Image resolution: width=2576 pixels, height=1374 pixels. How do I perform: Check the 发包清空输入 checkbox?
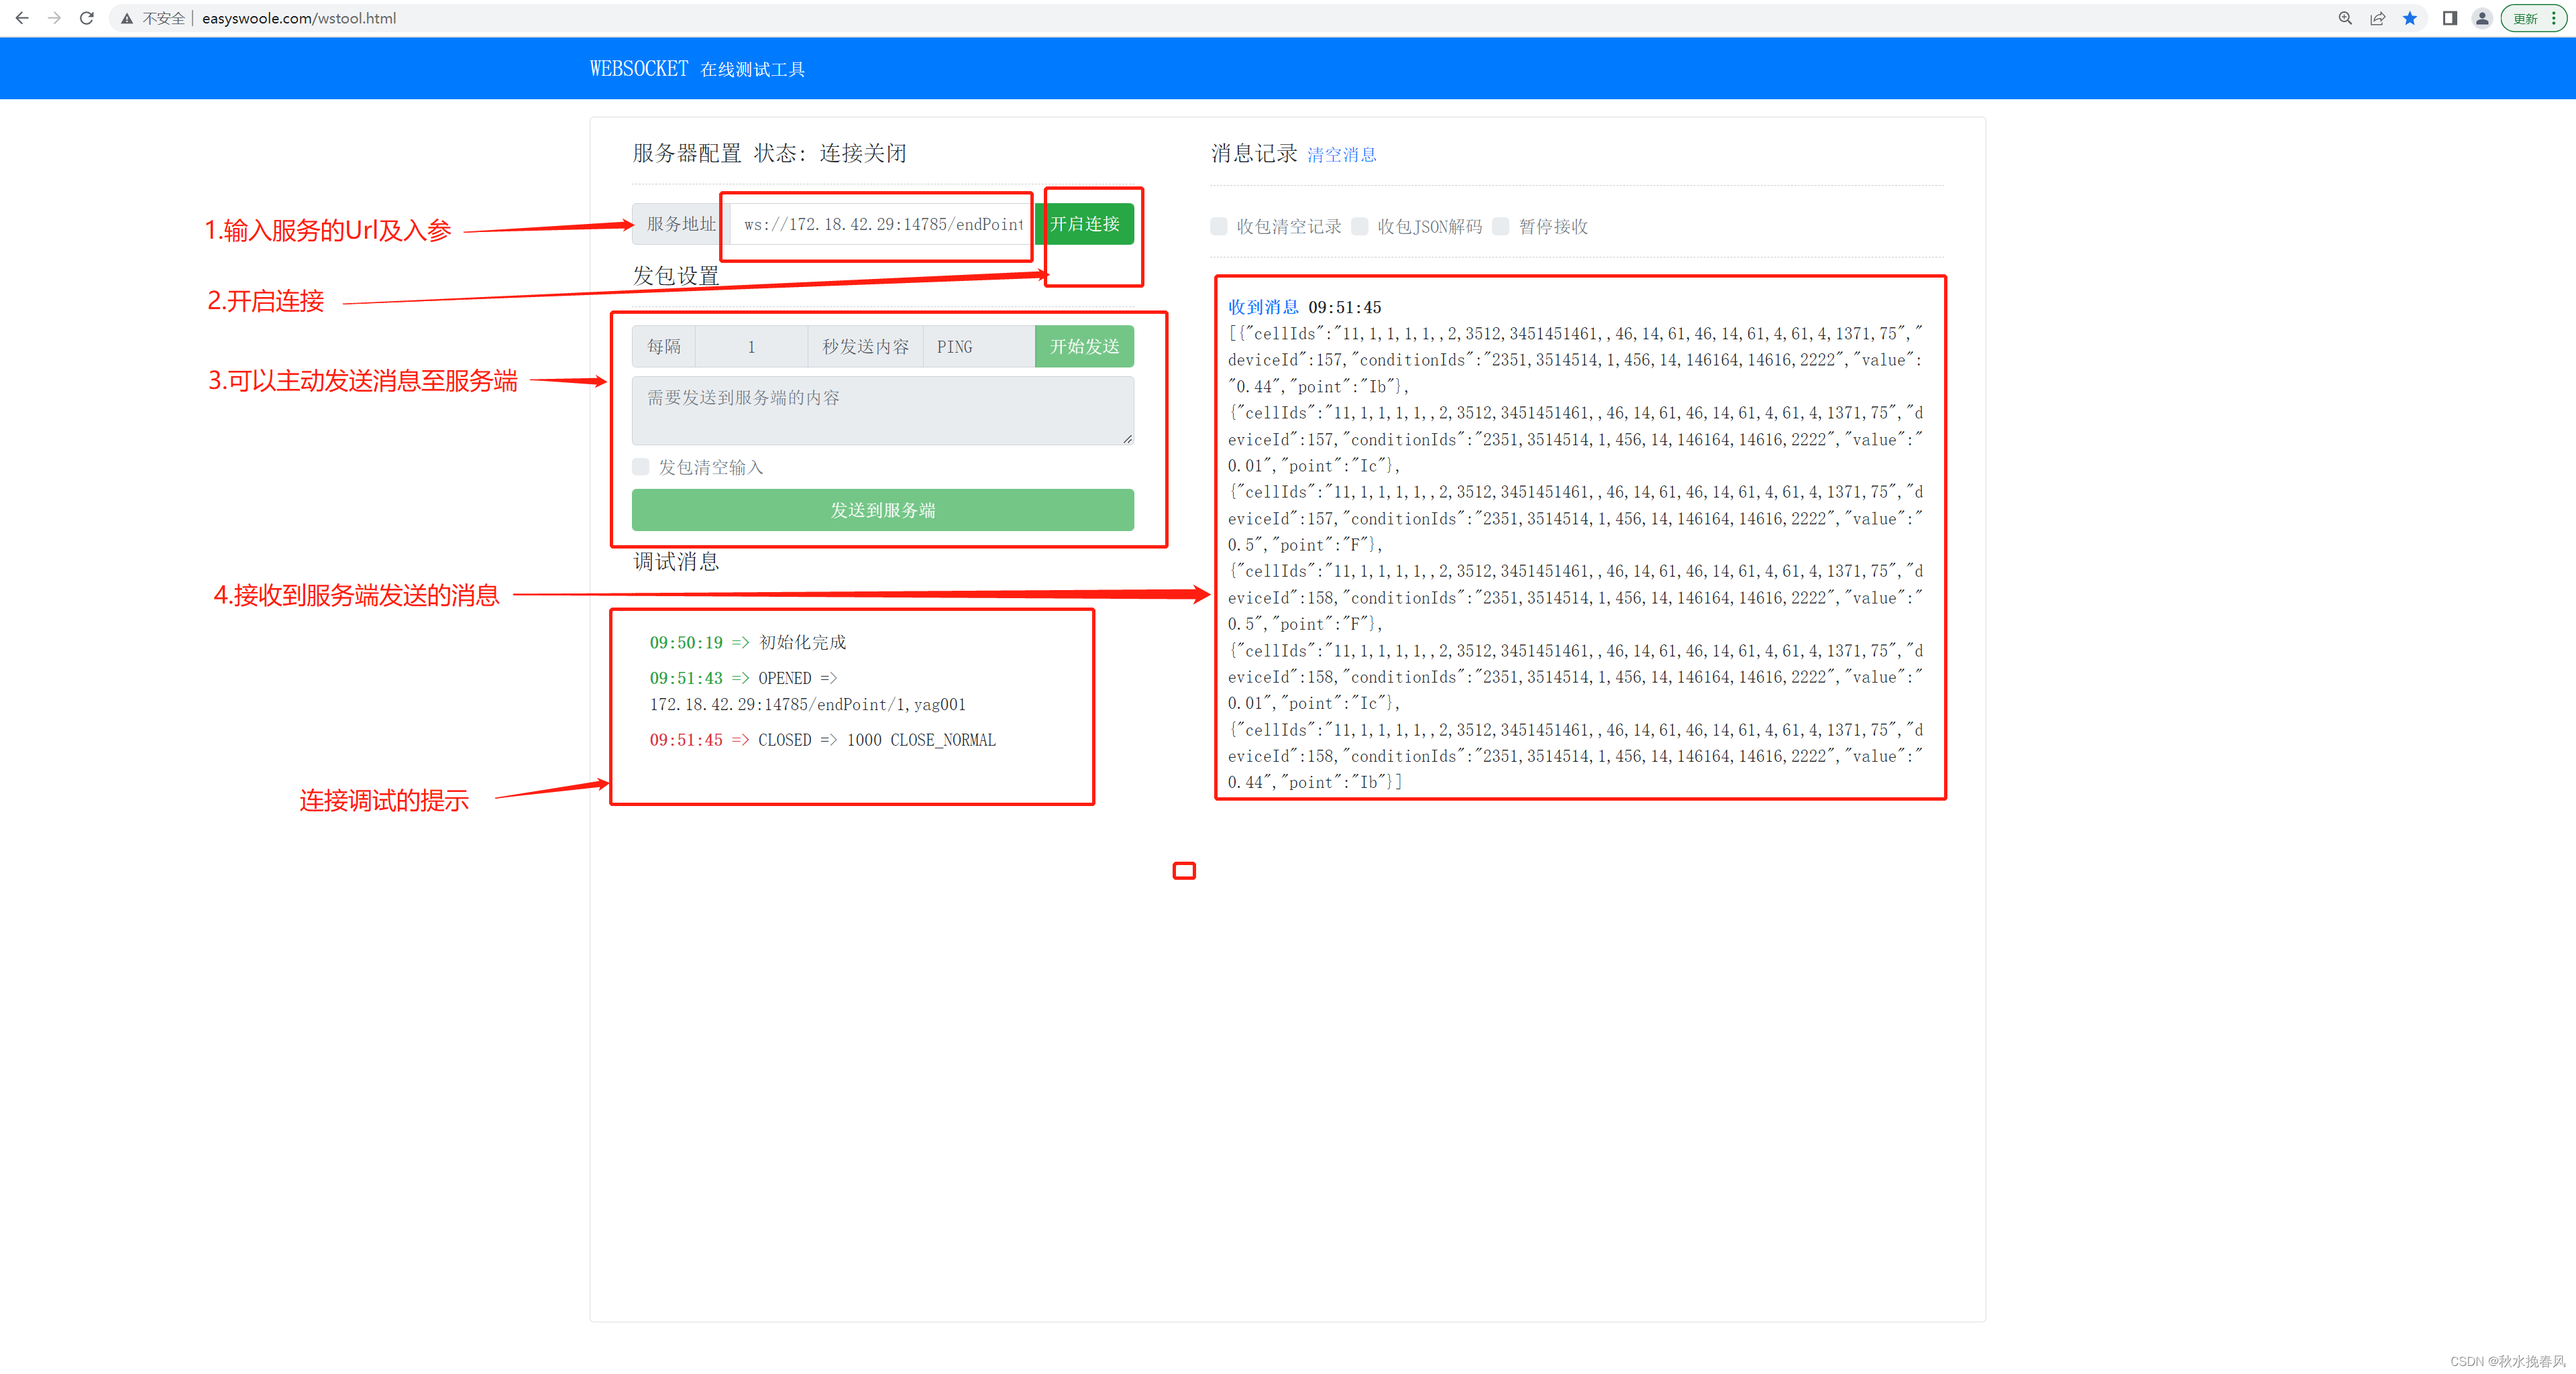641,467
